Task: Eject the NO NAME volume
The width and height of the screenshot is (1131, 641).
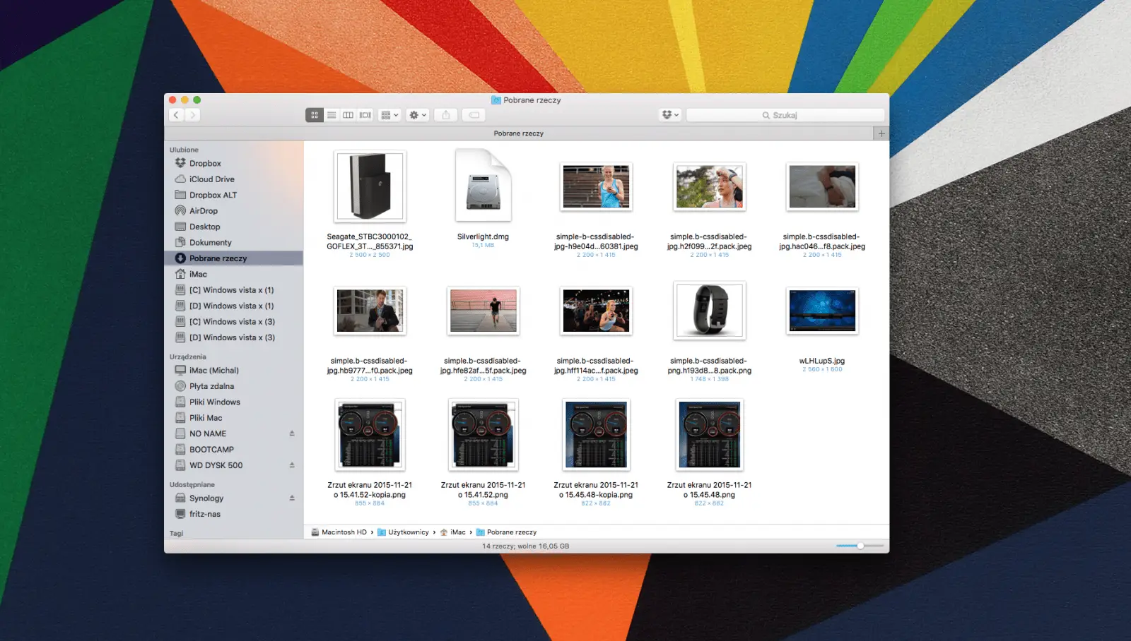Action: [x=292, y=433]
